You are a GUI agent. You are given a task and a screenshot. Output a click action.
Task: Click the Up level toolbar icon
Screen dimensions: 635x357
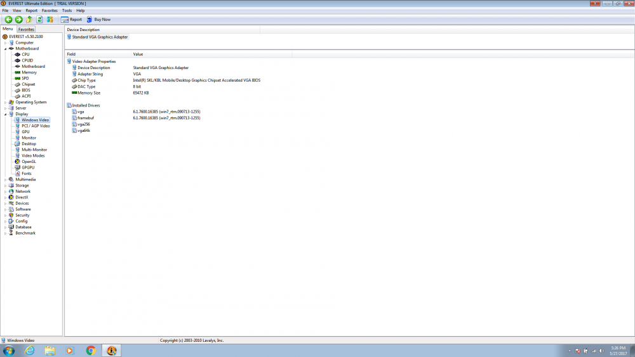coord(29,20)
